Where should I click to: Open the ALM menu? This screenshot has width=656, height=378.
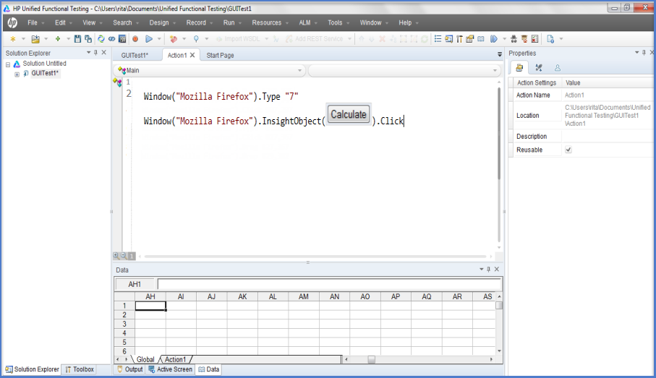coord(304,22)
